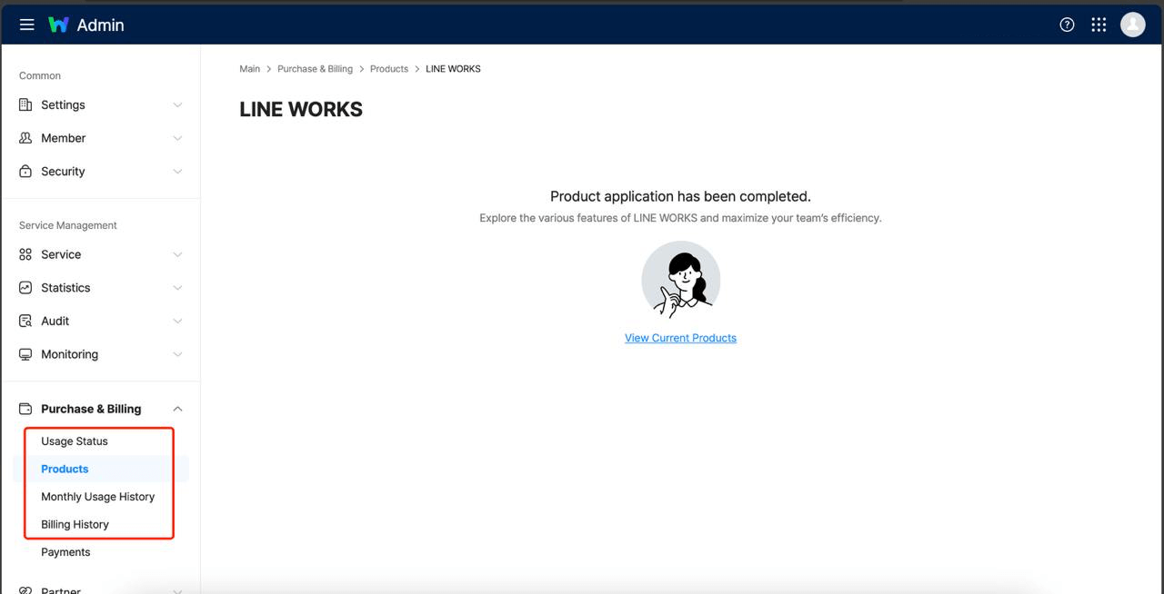Click the View Current Products link

point(680,338)
